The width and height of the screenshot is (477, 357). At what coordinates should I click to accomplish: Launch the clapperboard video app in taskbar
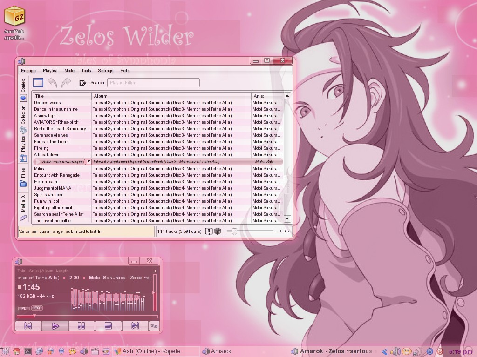[x=95, y=351]
